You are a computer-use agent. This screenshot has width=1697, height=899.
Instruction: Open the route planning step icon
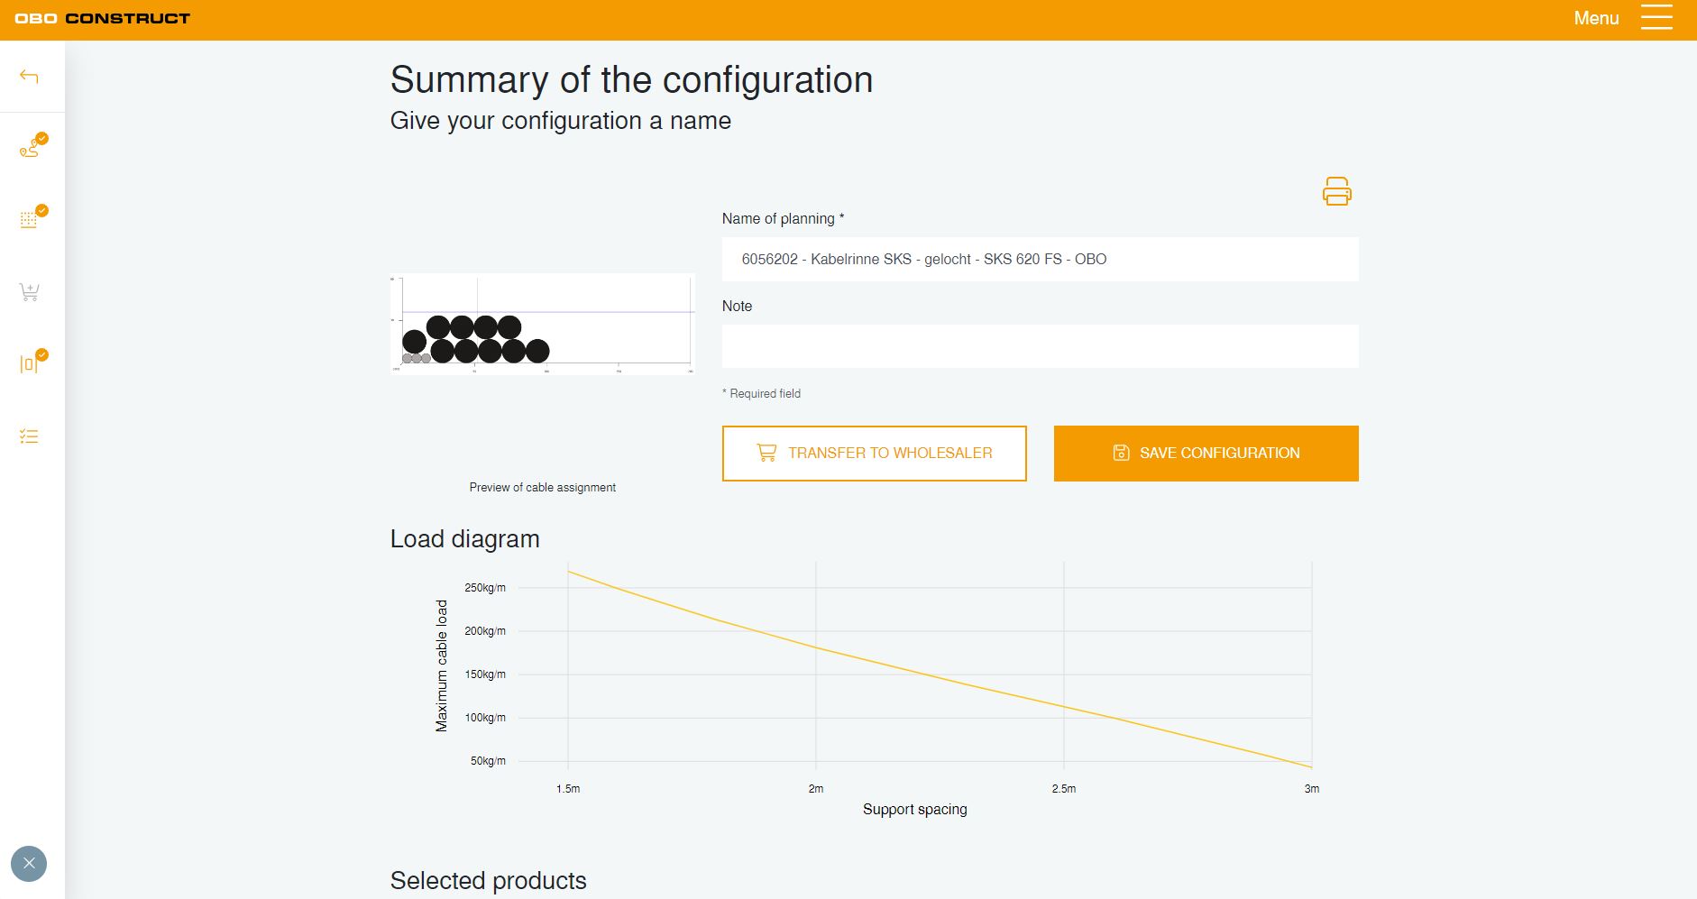click(x=31, y=148)
